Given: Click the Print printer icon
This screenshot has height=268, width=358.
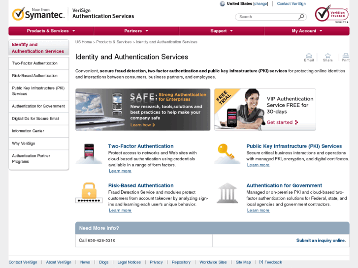Looking at the screenshot, I should pyautogui.click(x=346, y=56).
